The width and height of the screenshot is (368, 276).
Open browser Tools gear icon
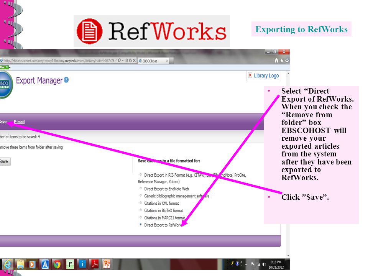coord(287,61)
